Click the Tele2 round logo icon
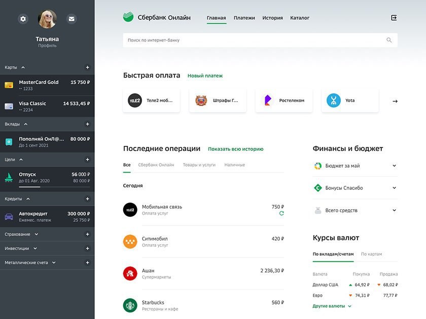Viewport: 426px width, 319px height. coord(135,100)
